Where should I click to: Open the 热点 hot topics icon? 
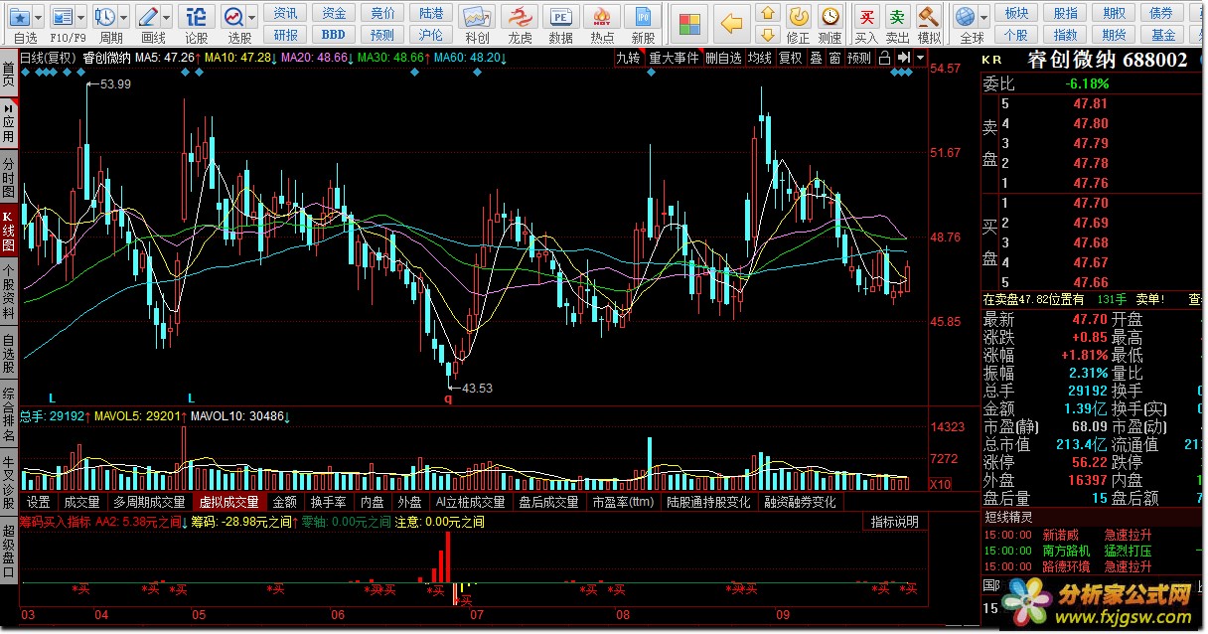(x=602, y=17)
